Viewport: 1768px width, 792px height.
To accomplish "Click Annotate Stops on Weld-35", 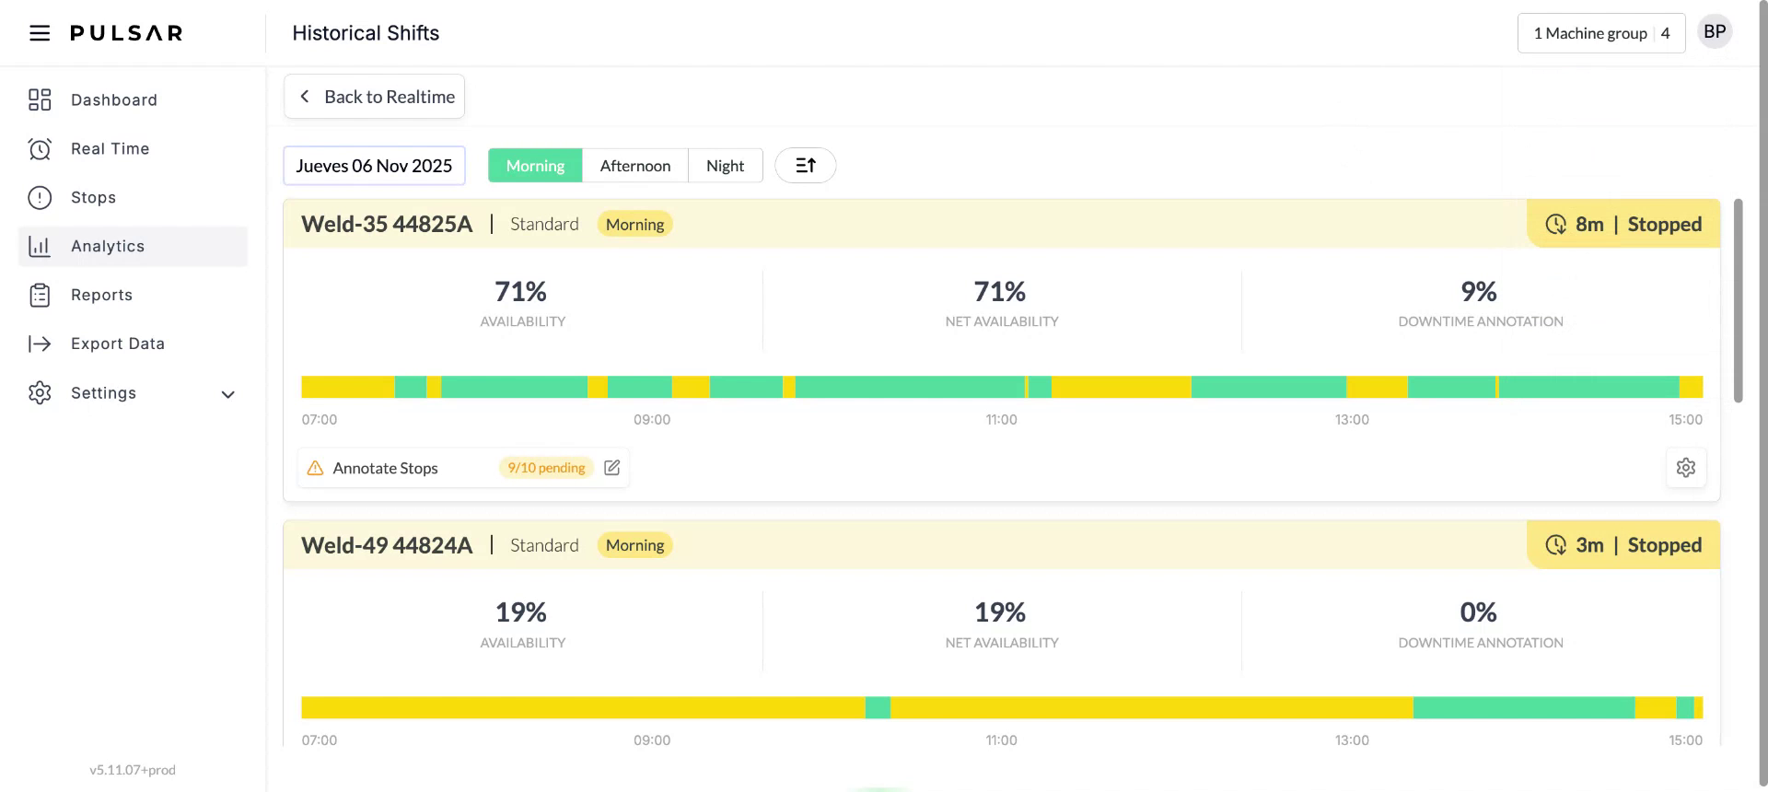I will (x=385, y=468).
